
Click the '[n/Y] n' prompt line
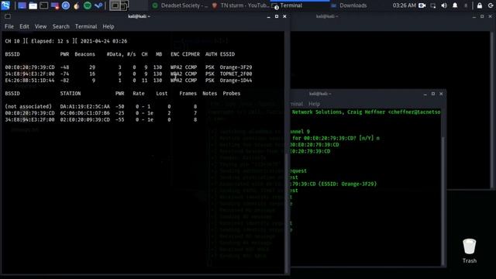pos(336,138)
